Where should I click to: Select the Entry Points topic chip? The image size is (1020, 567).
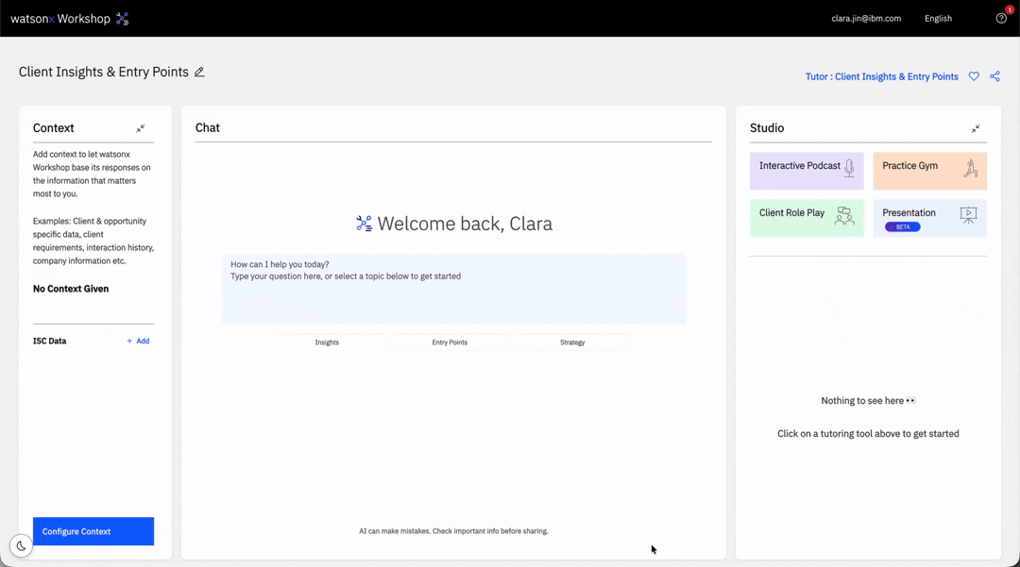(450, 342)
